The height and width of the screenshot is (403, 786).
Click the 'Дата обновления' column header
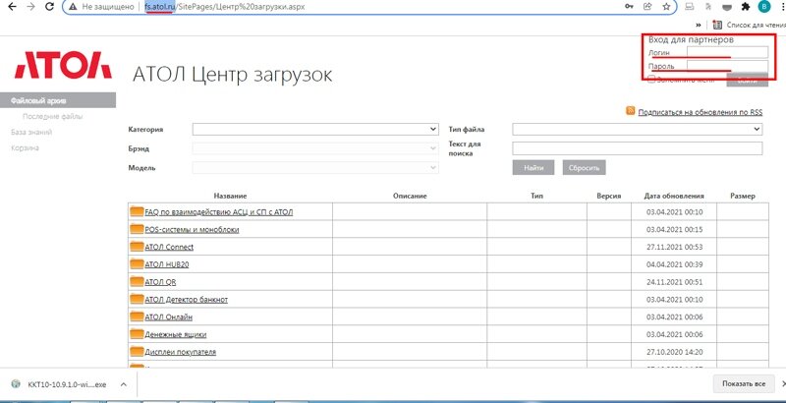point(674,196)
